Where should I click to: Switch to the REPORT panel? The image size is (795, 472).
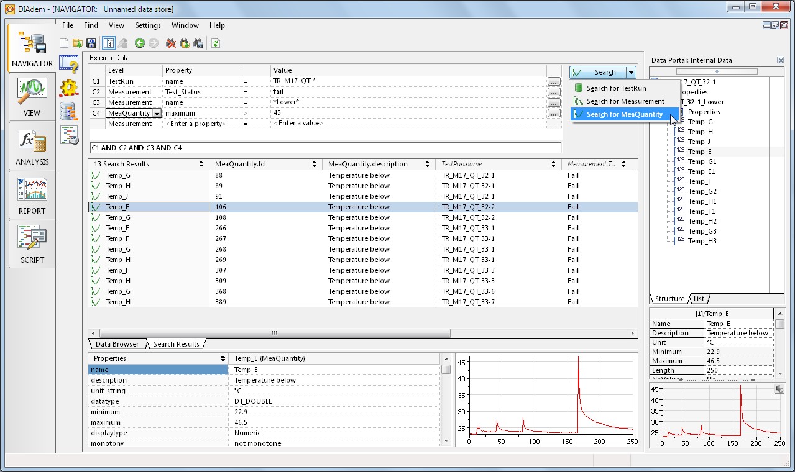click(32, 195)
